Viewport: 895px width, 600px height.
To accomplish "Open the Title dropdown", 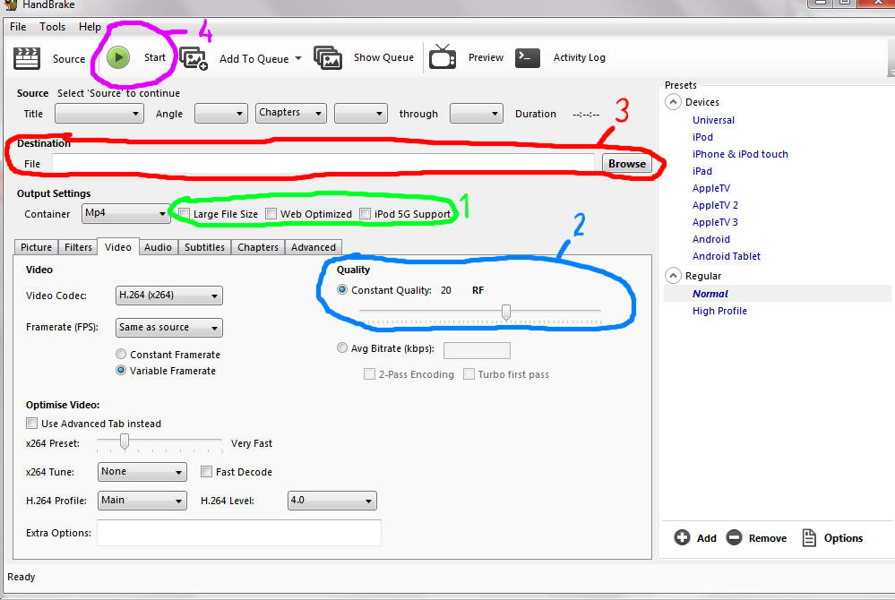I will [x=99, y=113].
